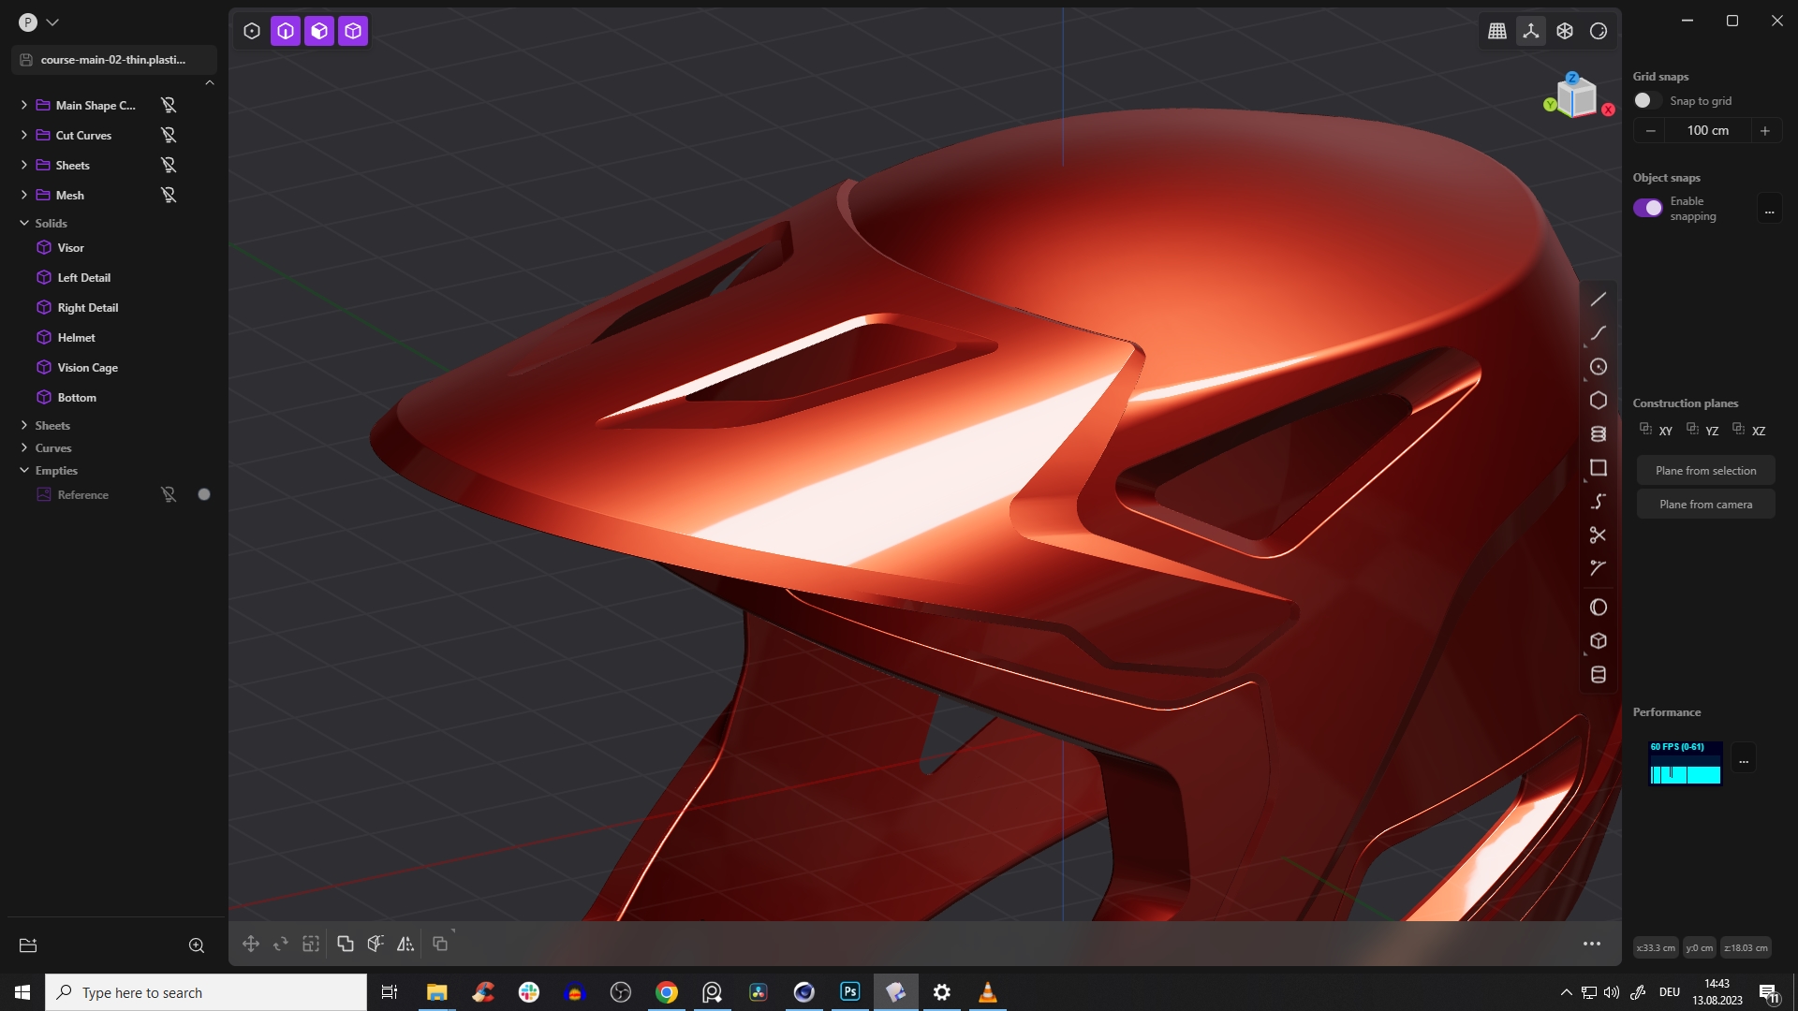The height and width of the screenshot is (1011, 1798).
Task: Select the Mirror tool
Action: (405, 944)
